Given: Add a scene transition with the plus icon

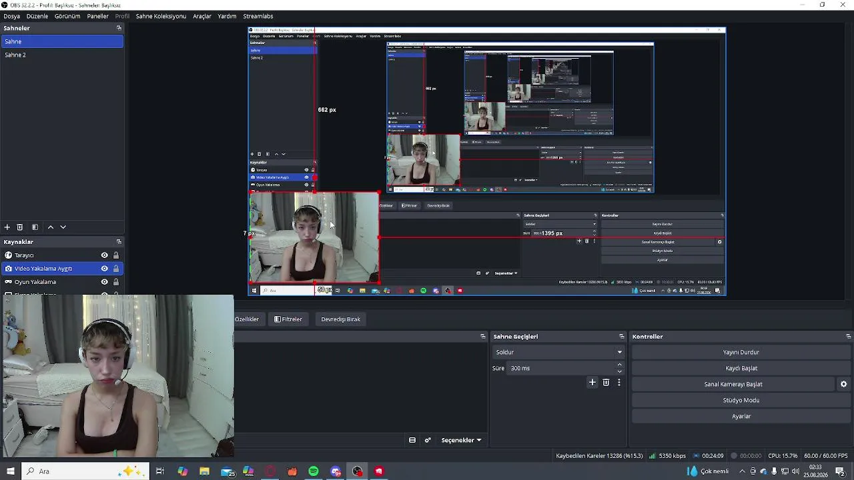Looking at the screenshot, I should pos(592,383).
